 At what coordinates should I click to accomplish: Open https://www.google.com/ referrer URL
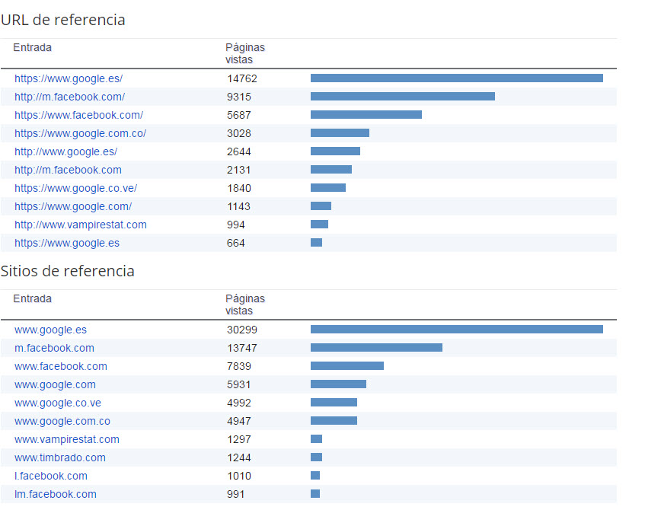pos(73,206)
